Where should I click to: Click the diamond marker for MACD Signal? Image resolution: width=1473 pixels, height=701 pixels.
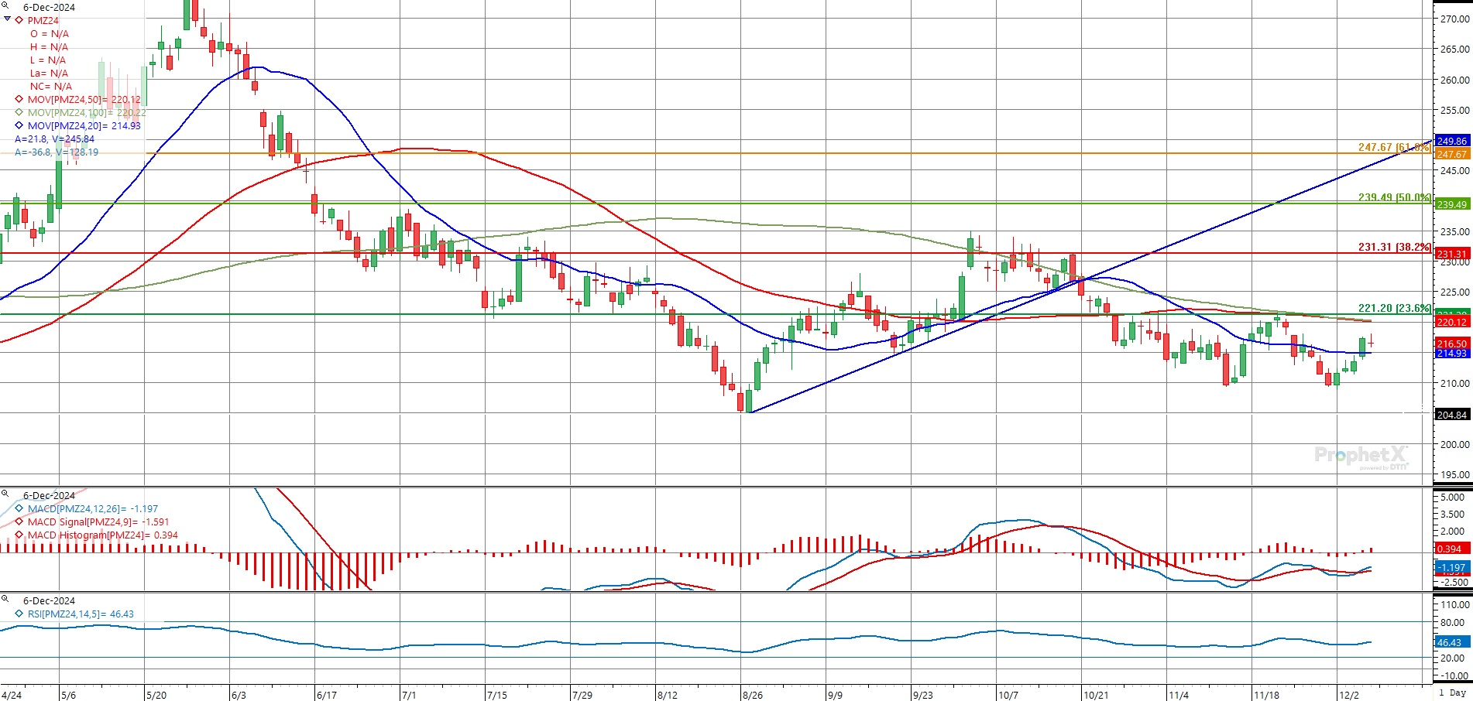(19, 521)
